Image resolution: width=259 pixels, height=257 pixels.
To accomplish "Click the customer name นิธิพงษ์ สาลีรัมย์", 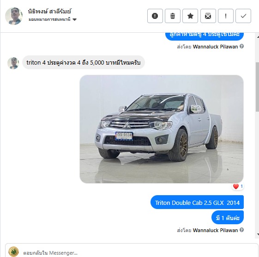I will click(49, 12).
